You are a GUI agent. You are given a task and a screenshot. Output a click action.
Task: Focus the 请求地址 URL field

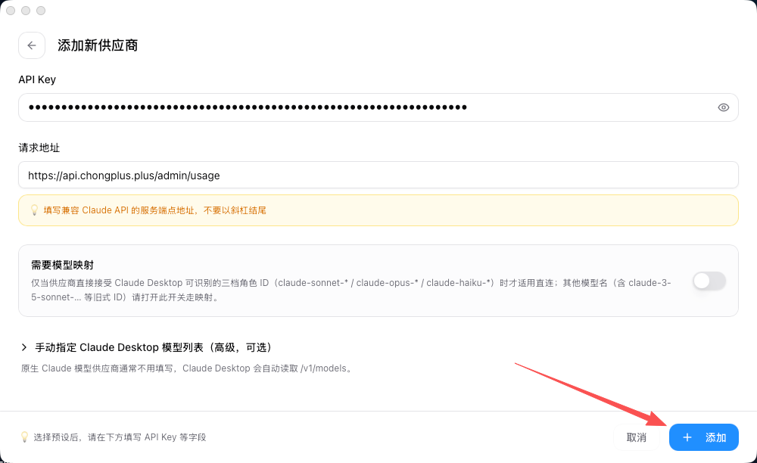(x=378, y=175)
